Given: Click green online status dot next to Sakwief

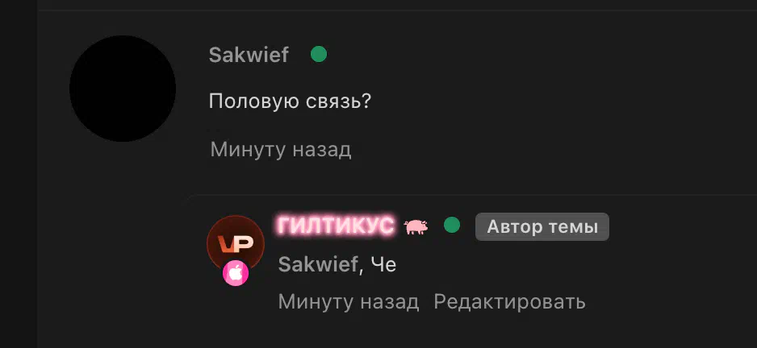Looking at the screenshot, I should (319, 54).
